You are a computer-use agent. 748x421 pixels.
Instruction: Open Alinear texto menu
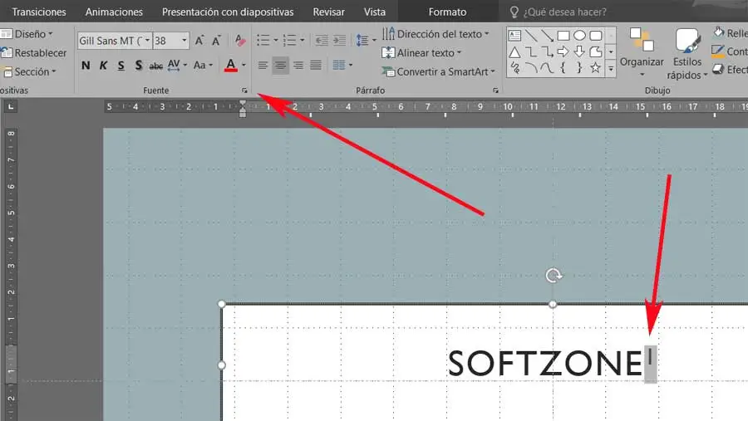point(421,53)
